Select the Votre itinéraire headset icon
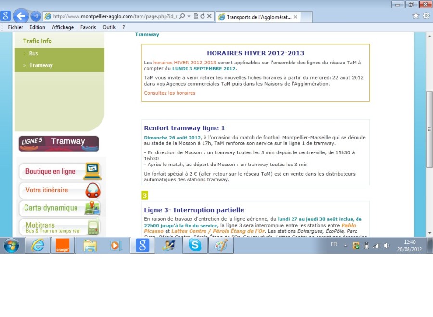The width and height of the screenshot is (433, 317). pos(92,190)
